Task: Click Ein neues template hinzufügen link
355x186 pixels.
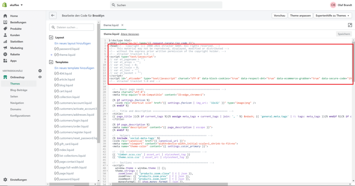Action: (74, 68)
